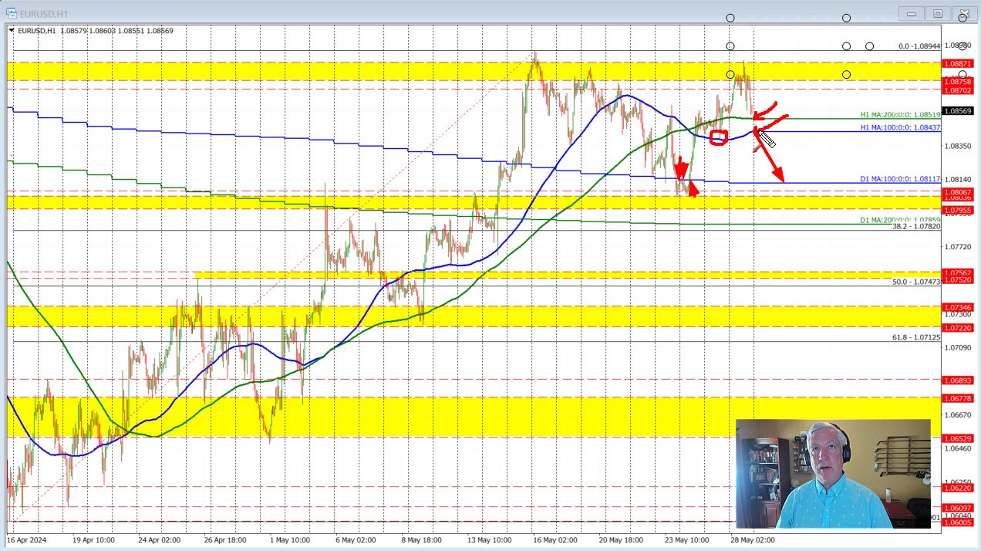The height and width of the screenshot is (551, 981).
Task: Collapse the chart info triangle beside EURUSD,H1
Action: click(12, 31)
